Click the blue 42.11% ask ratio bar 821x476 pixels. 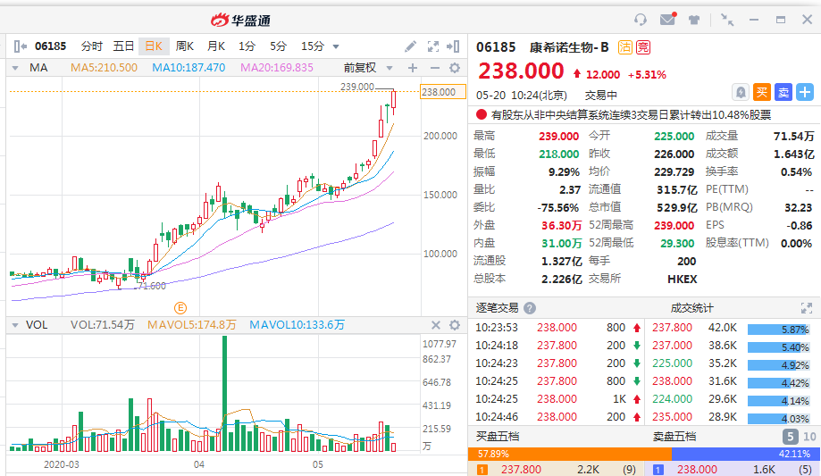pyautogui.click(x=744, y=454)
